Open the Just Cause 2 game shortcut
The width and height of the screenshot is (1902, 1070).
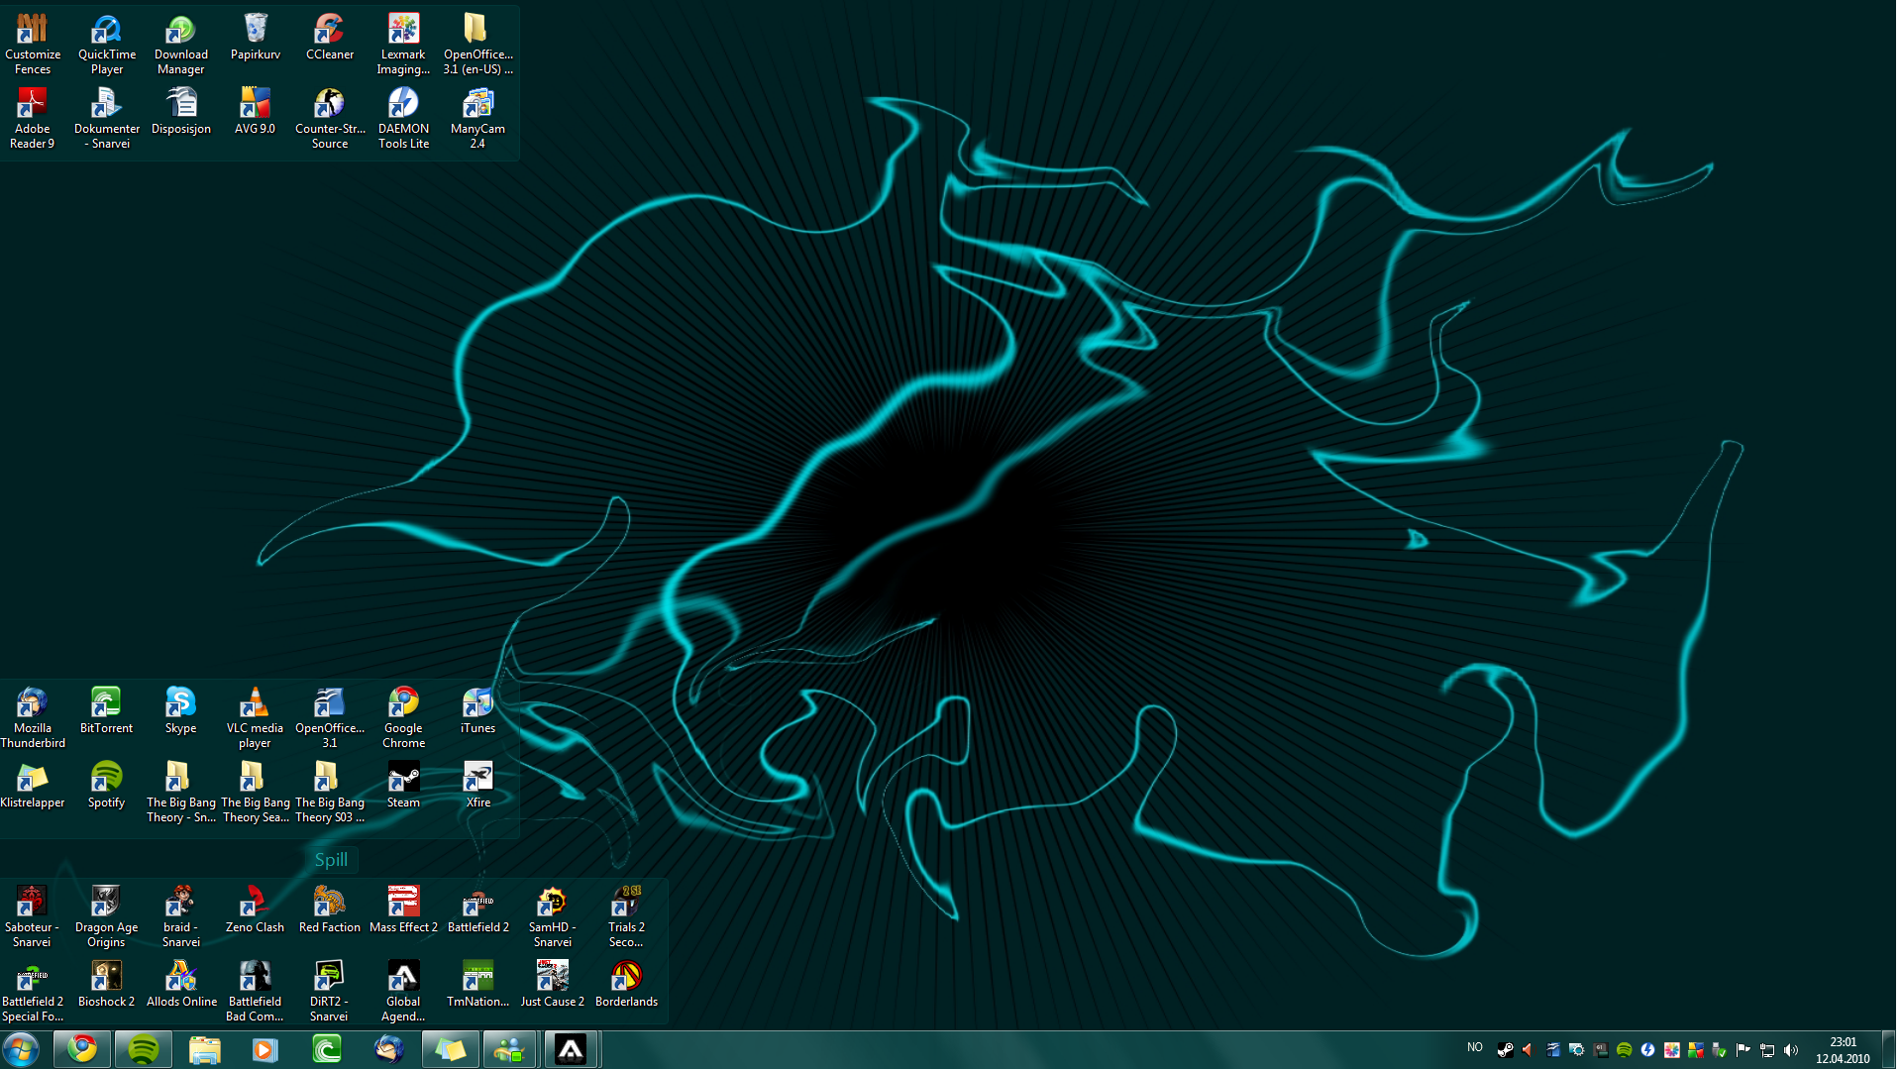click(552, 985)
